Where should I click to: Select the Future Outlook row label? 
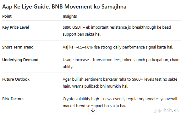point(16,79)
